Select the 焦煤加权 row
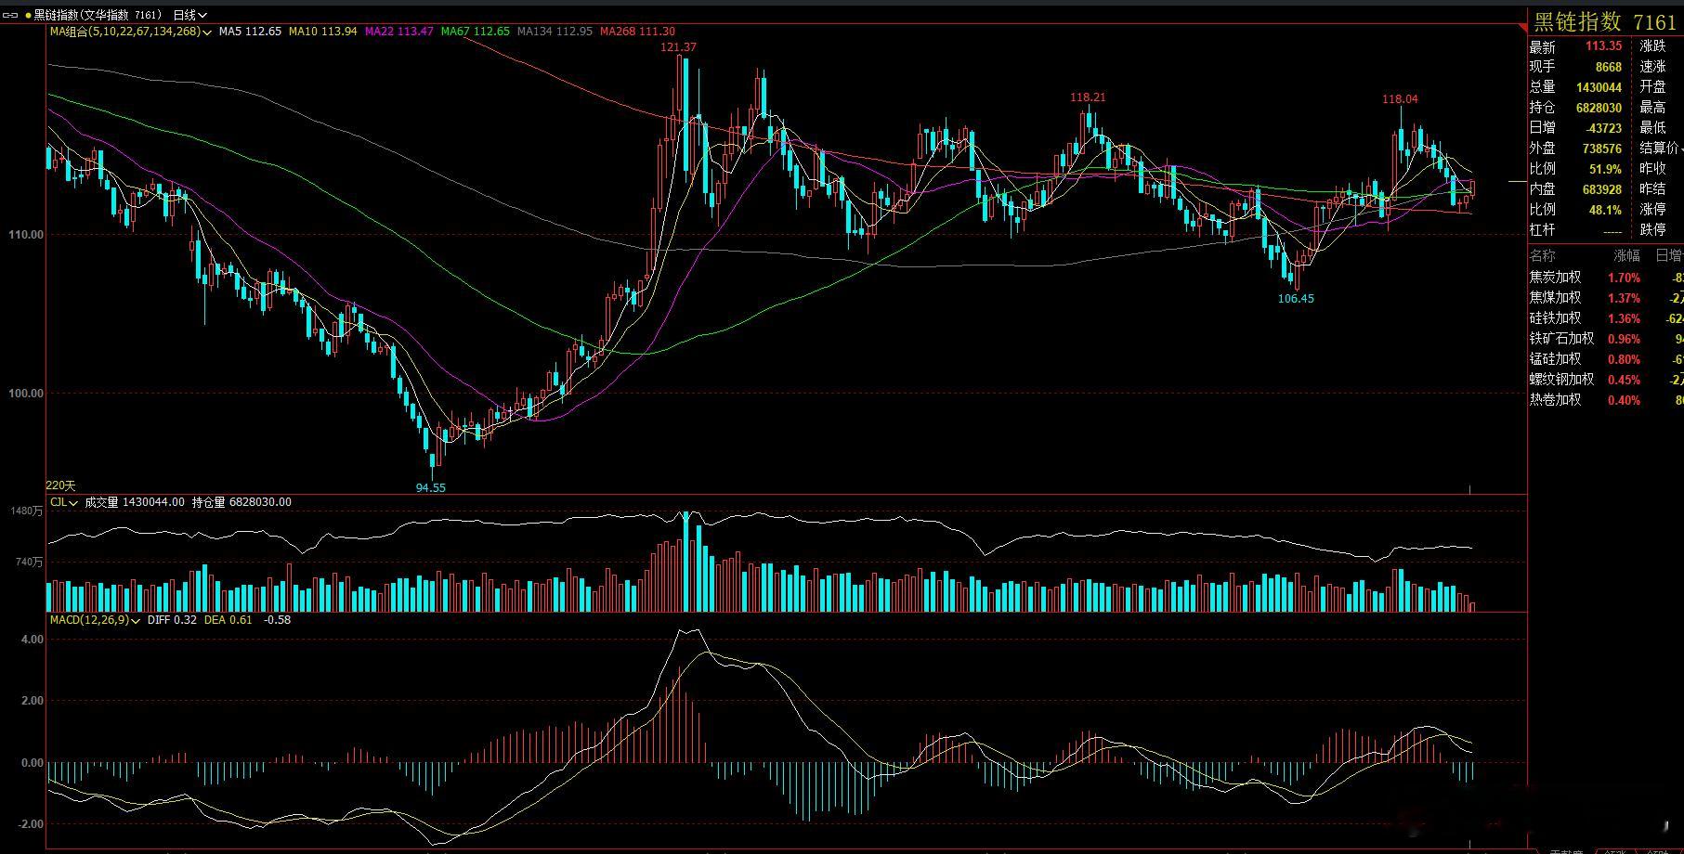The image size is (1684, 854). [x=1606, y=298]
